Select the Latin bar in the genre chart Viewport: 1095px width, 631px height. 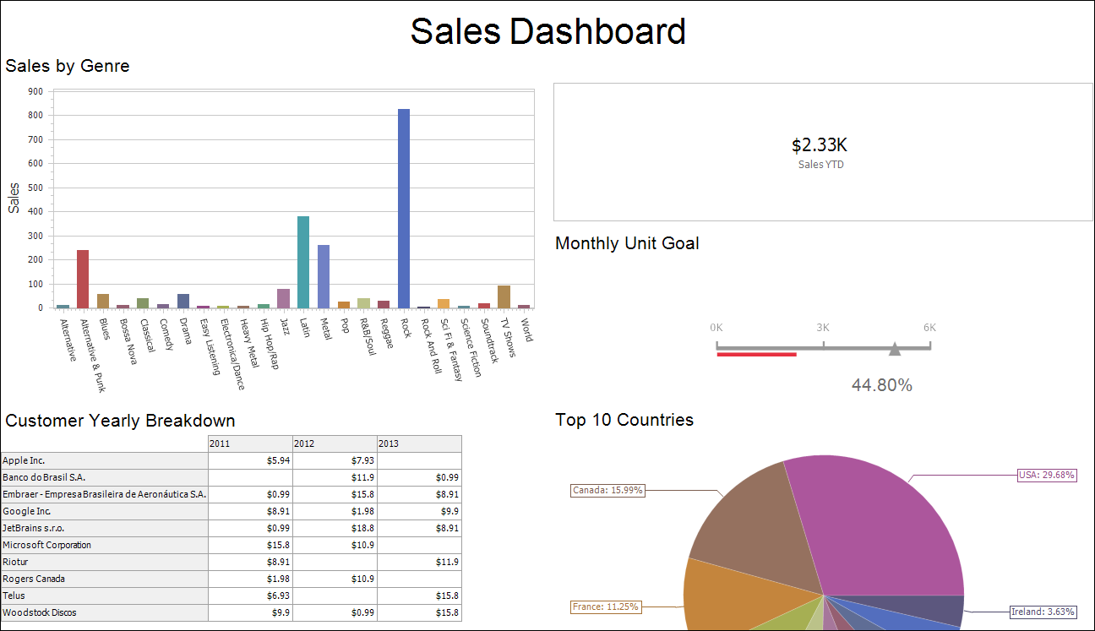click(x=303, y=262)
